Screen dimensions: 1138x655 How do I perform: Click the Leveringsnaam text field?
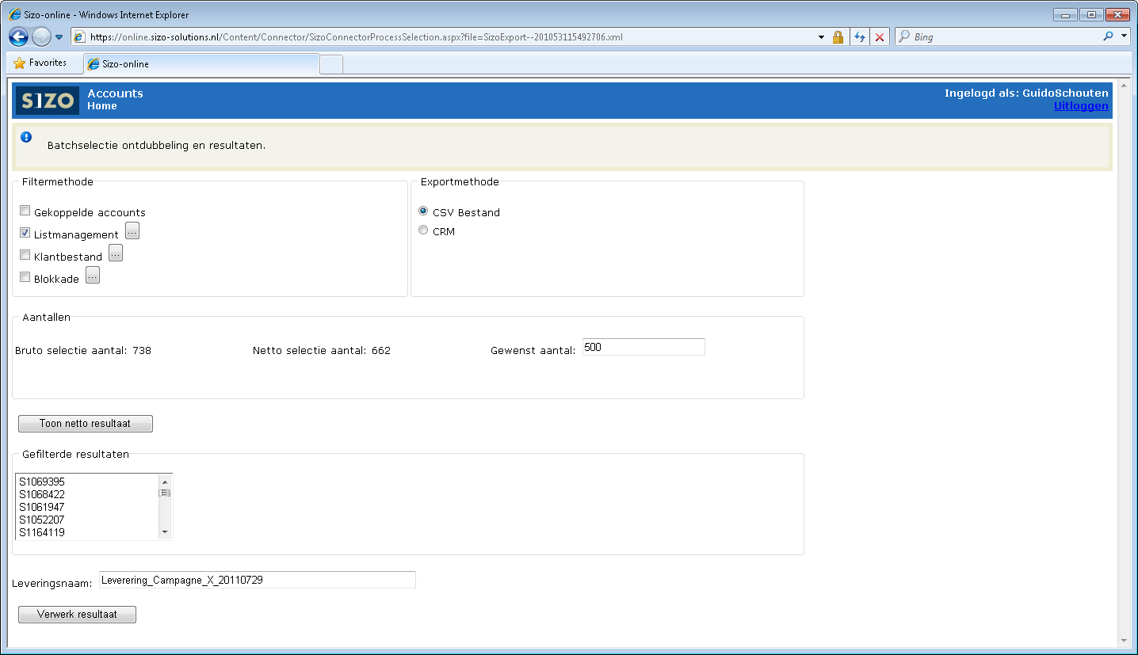(258, 580)
